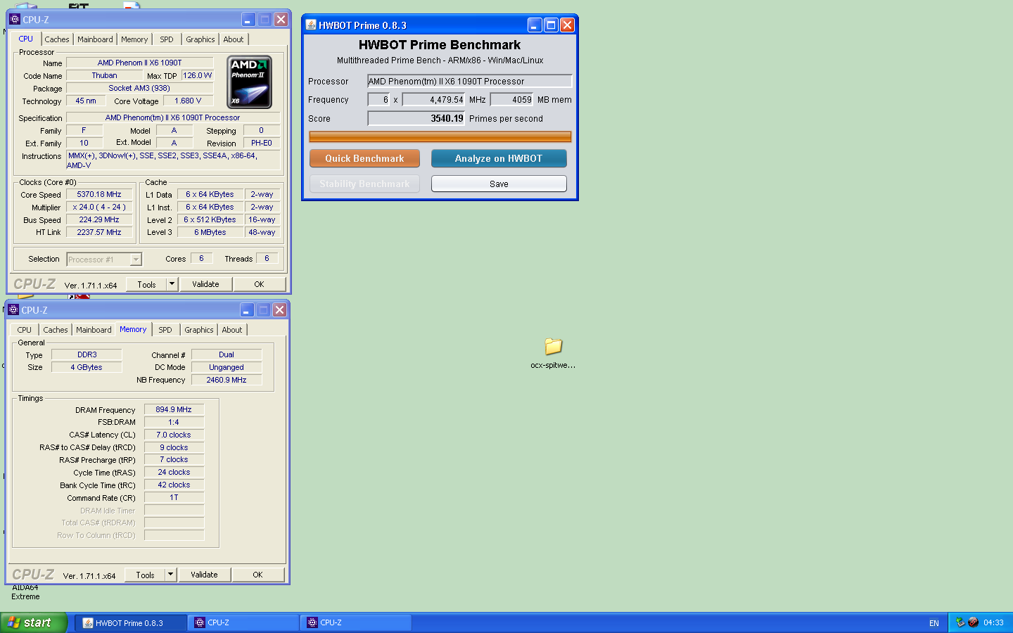Click the 4059 MB mem field

pos(512,100)
